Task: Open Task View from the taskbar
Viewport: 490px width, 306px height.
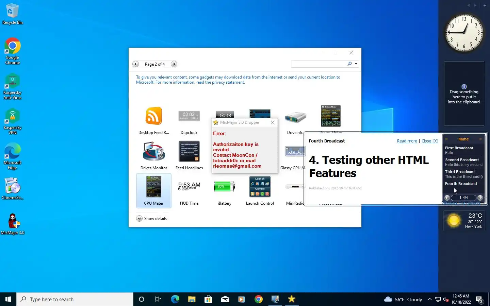Action: (158, 299)
